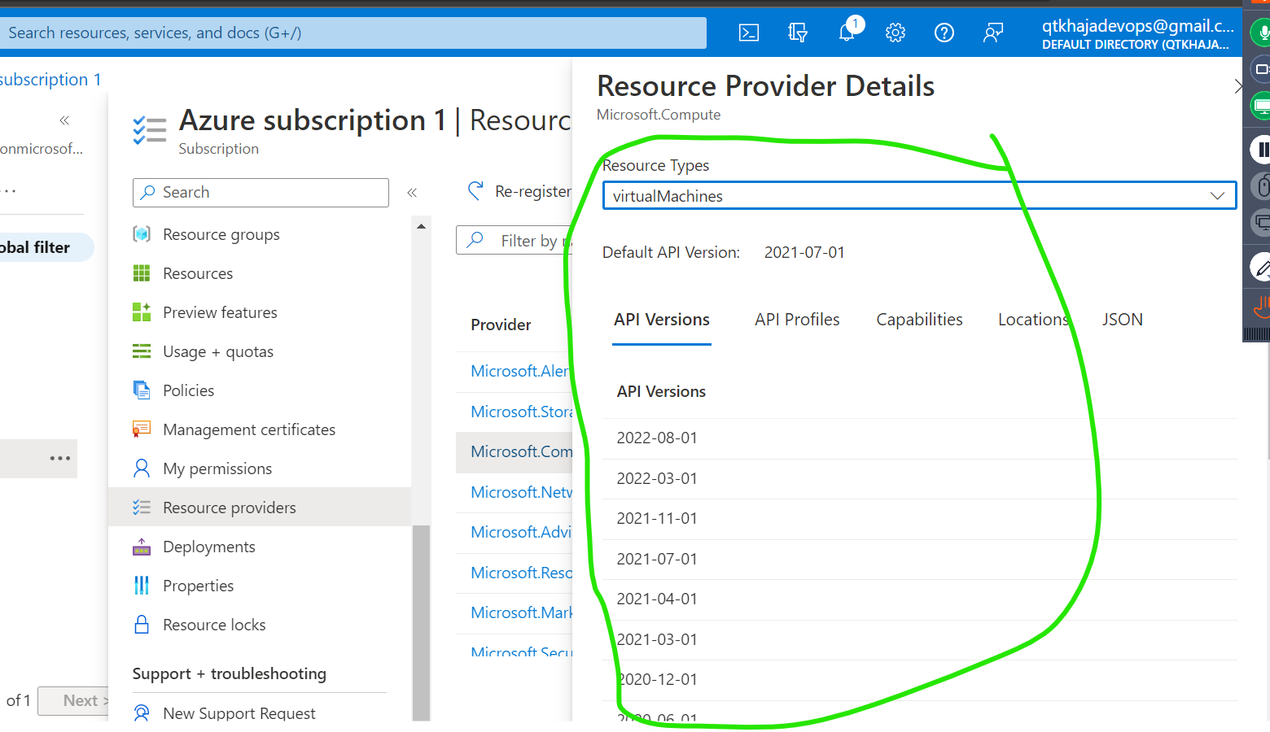Open the Microsoft.Mark provider link
The image size is (1270, 732).
(x=521, y=612)
